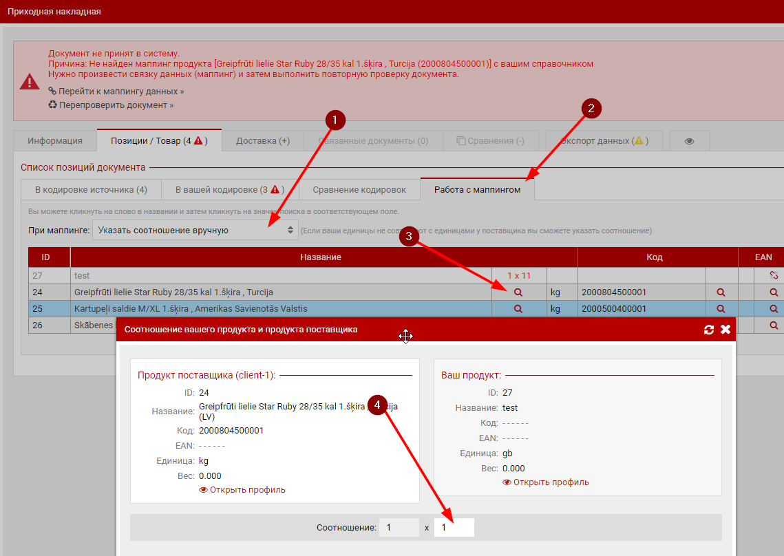Click the Перепроверить документ link
The image size is (784, 556).
[x=116, y=105]
